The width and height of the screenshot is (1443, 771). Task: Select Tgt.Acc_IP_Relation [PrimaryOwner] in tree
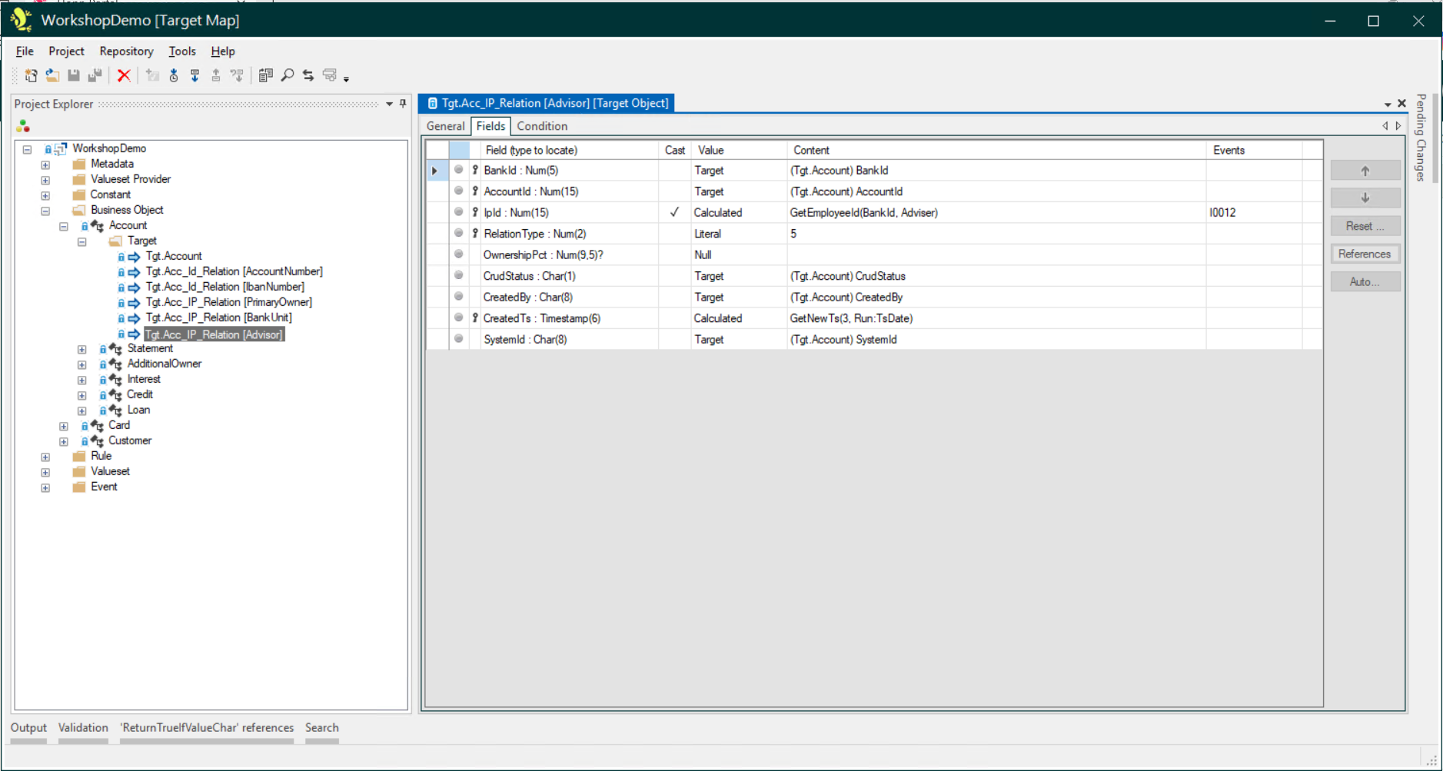[228, 302]
